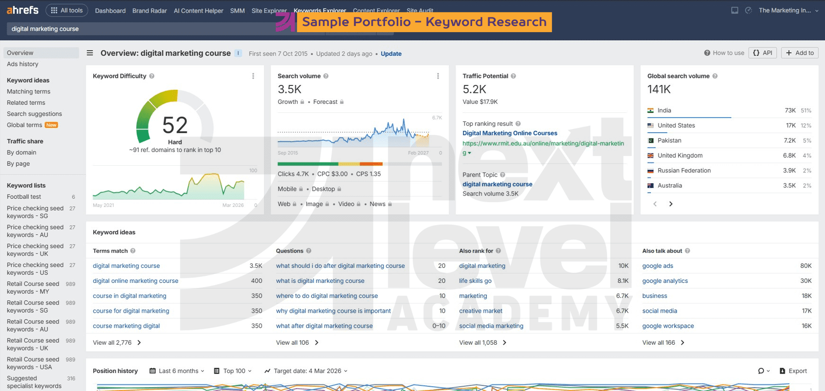825x391 pixels.
Task: Click the info badge after the overview keyword title
Action: tap(238, 53)
